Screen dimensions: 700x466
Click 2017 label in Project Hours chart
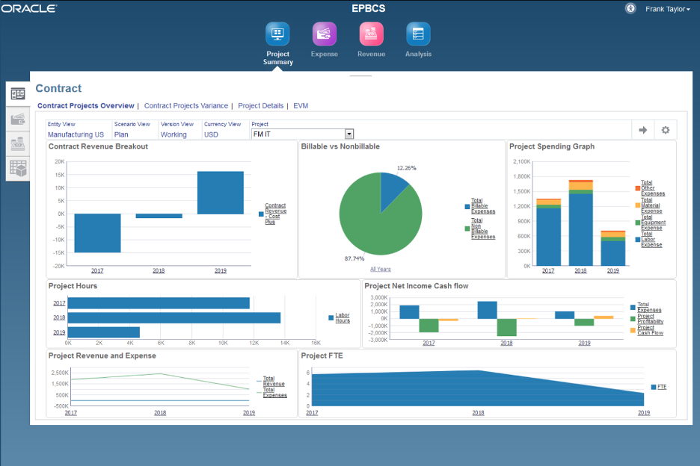tap(59, 303)
